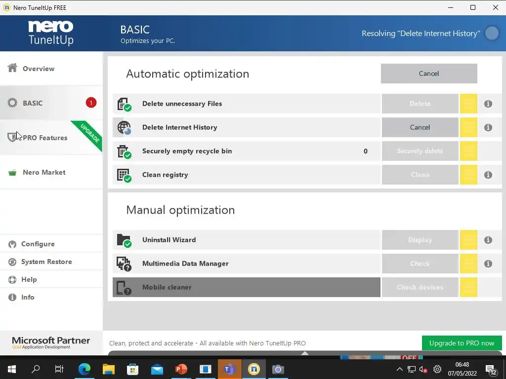
Task: Open the Info entry in sidebar
Action: (51, 297)
